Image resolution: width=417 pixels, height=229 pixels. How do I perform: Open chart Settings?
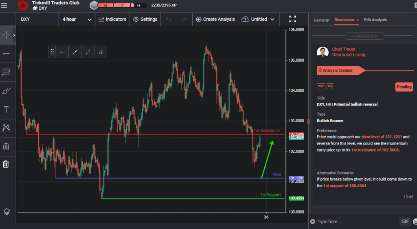(145, 19)
